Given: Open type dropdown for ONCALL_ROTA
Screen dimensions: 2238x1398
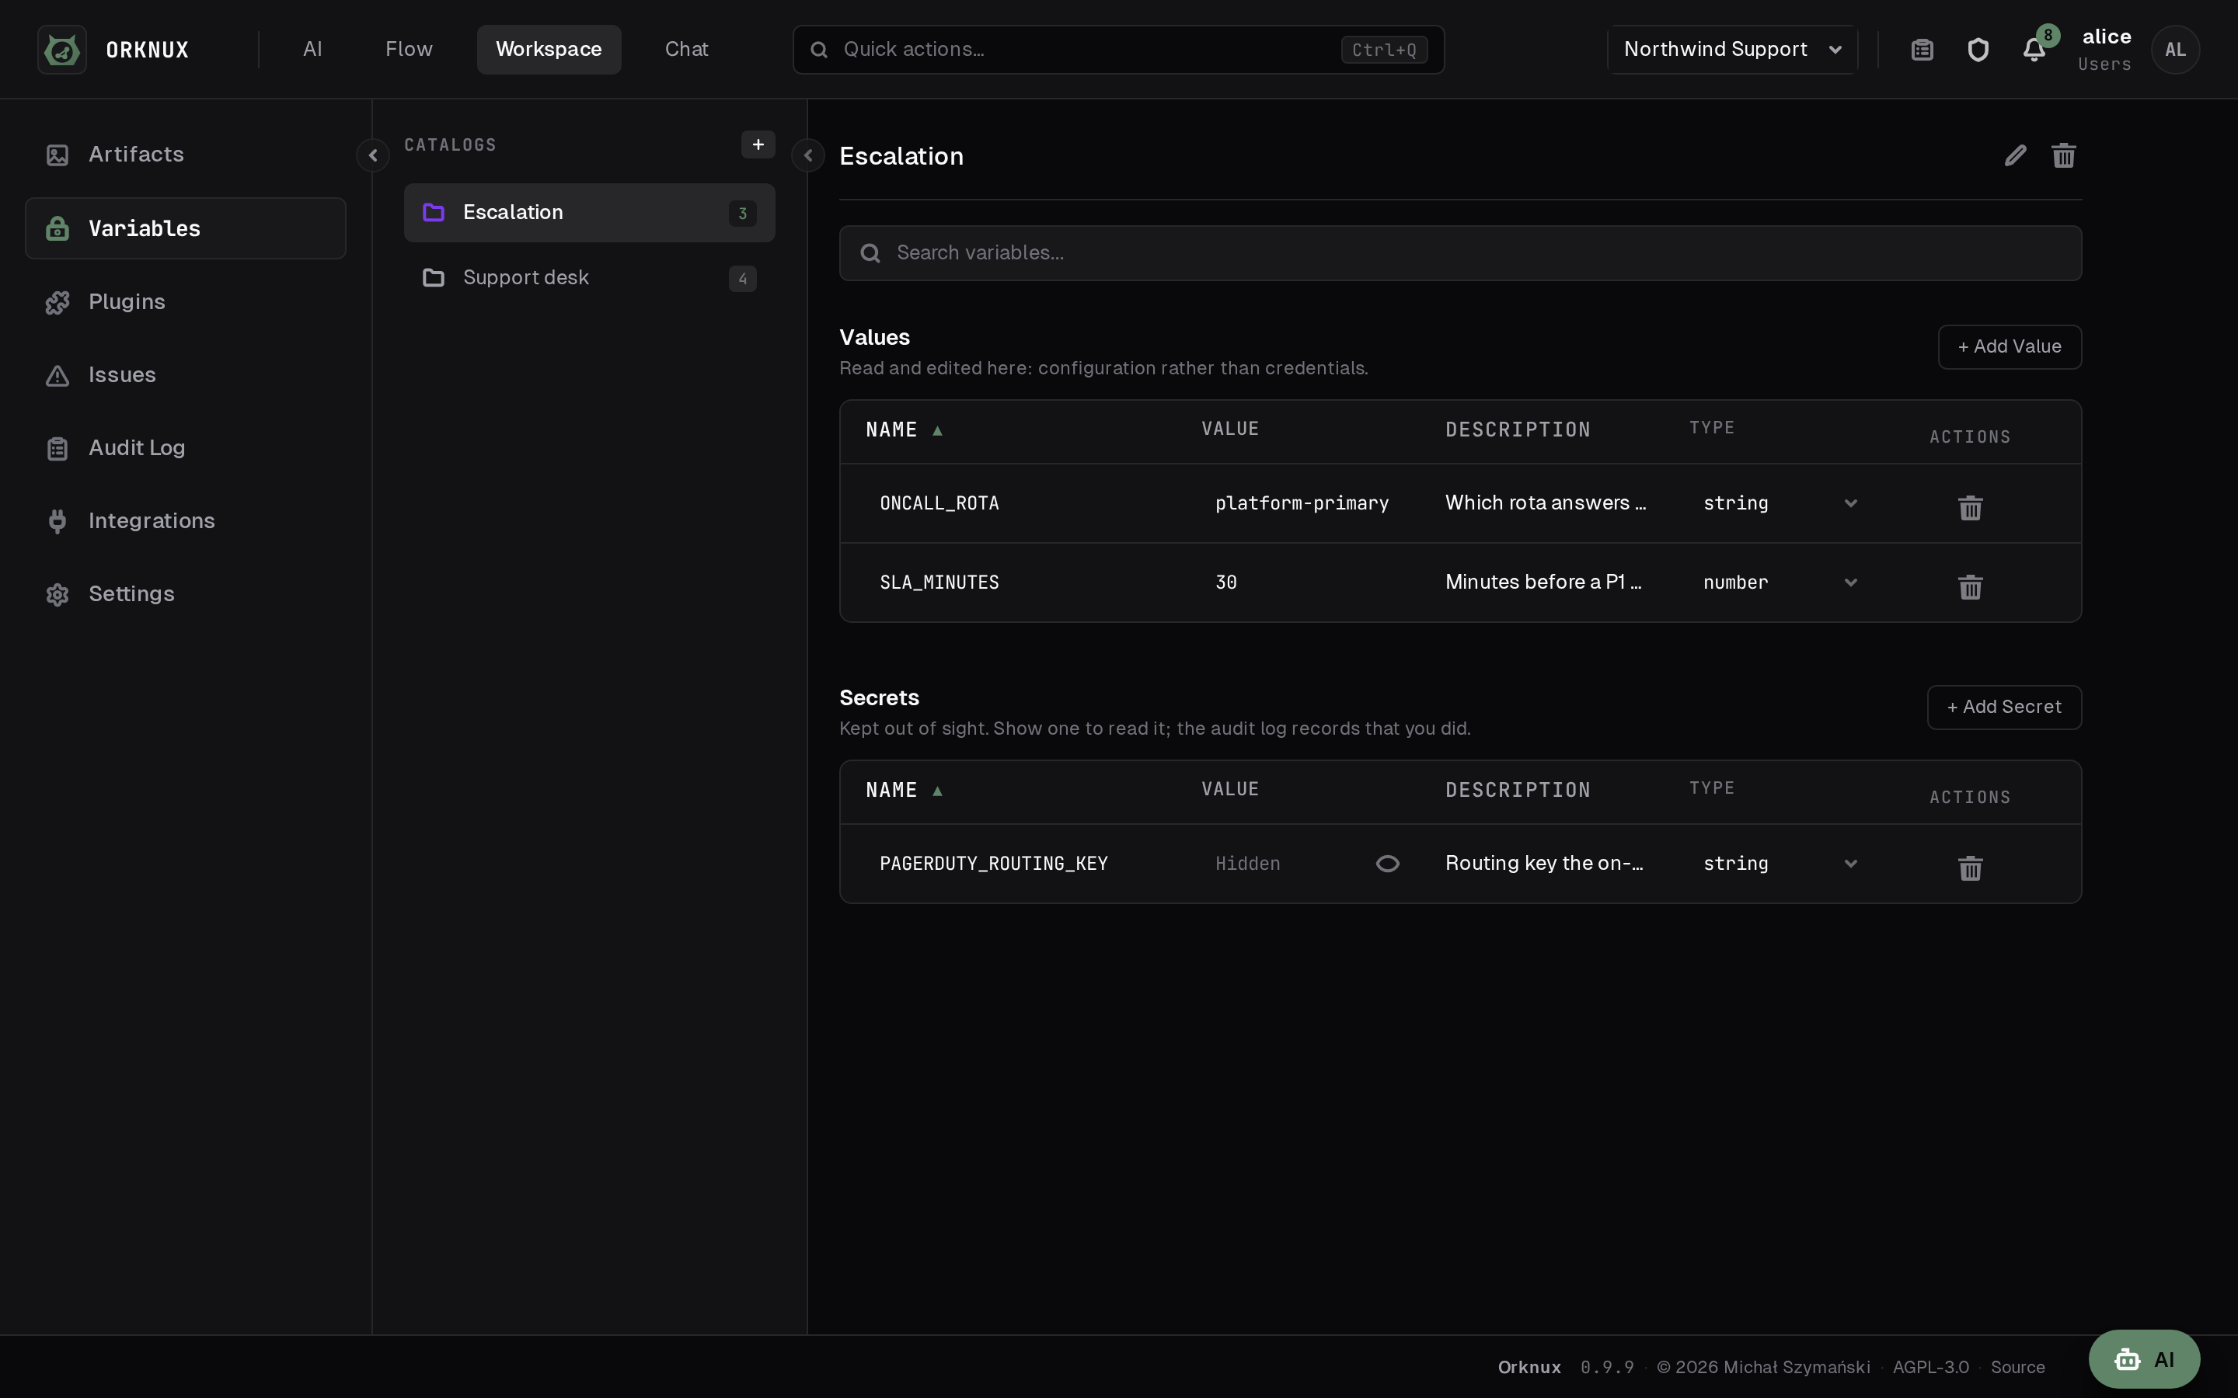Looking at the screenshot, I should (x=1780, y=503).
